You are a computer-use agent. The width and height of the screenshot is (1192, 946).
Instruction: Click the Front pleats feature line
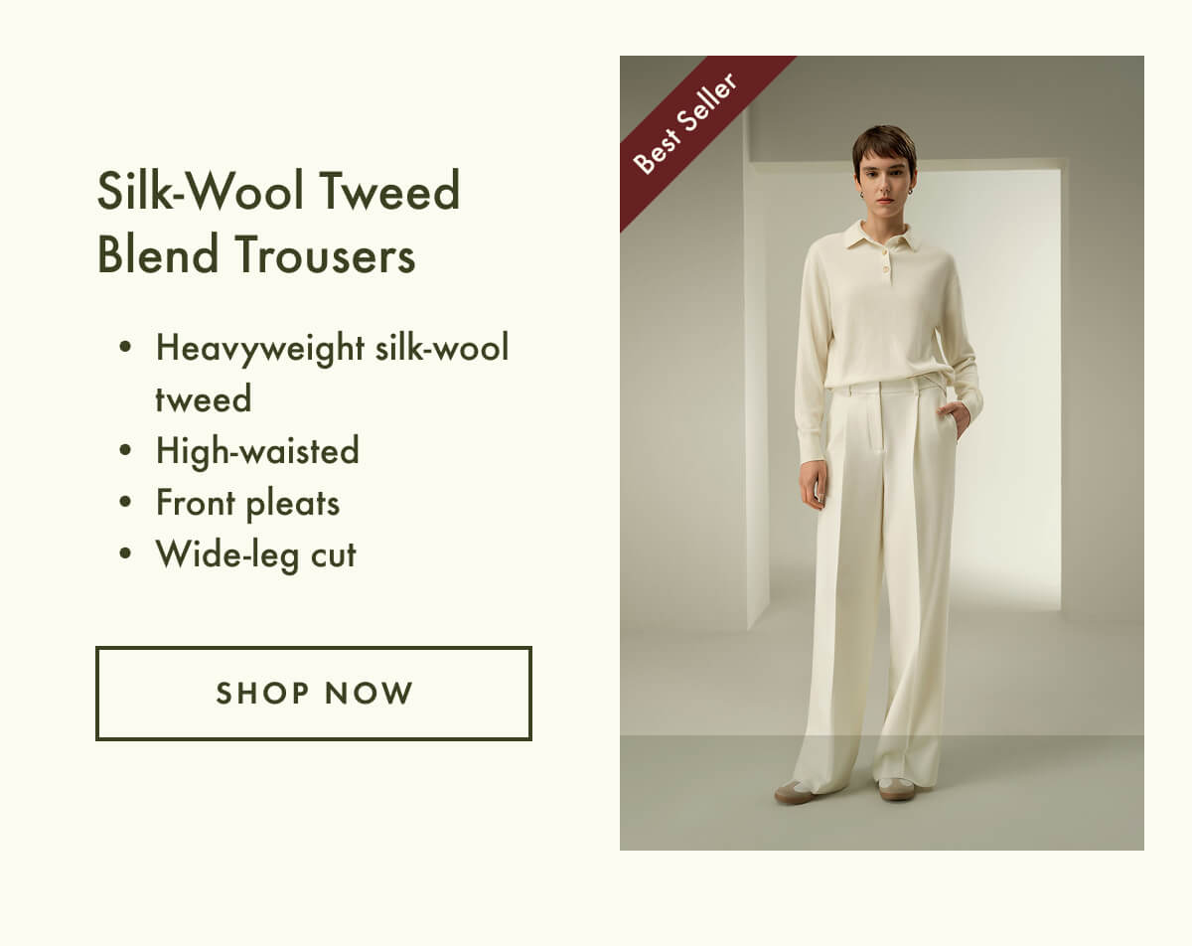tap(247, 503)
